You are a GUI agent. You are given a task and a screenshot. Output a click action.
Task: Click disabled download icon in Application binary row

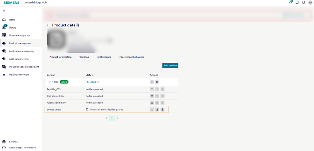157,103
